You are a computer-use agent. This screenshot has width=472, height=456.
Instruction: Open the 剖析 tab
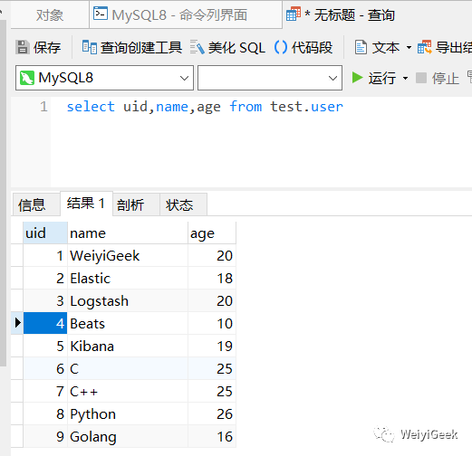(130, 205)
